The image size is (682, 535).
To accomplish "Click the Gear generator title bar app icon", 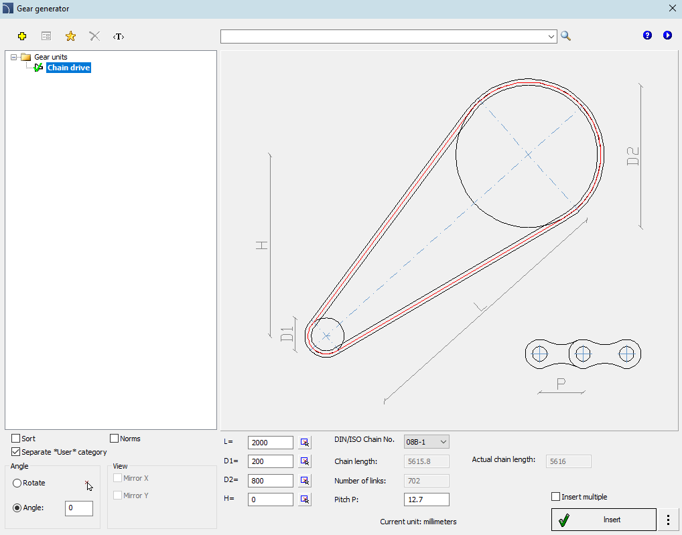I will [8, 8].
